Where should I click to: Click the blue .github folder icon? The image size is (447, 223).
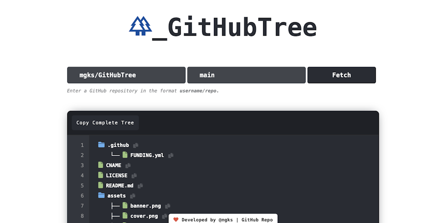101,145
